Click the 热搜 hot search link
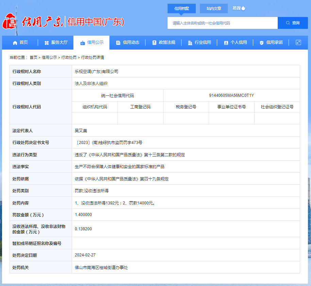This screenshot has width=311, height=286. (x=239, y=8)
